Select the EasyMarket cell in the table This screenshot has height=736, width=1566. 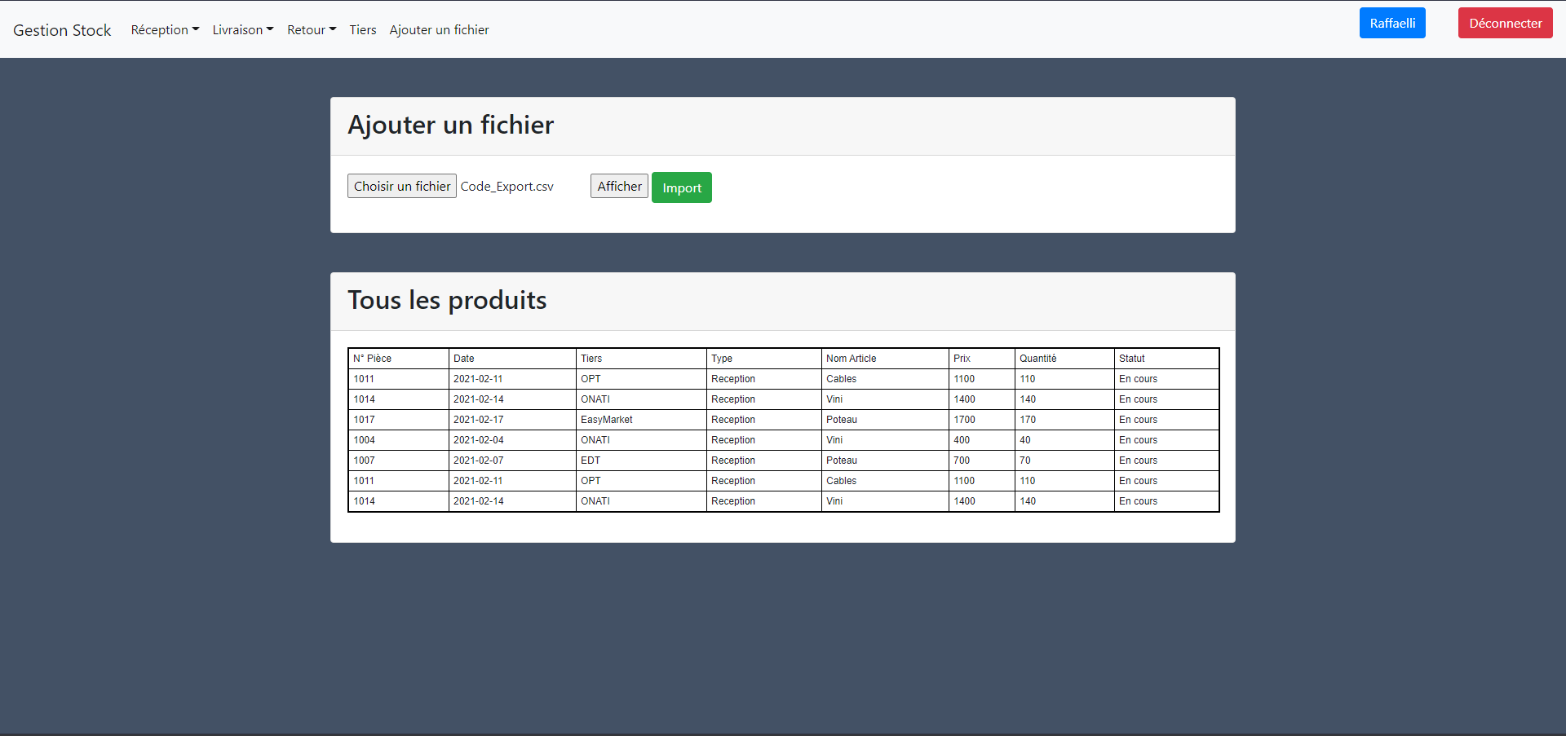pyautogui.click(x=606, y=420)
